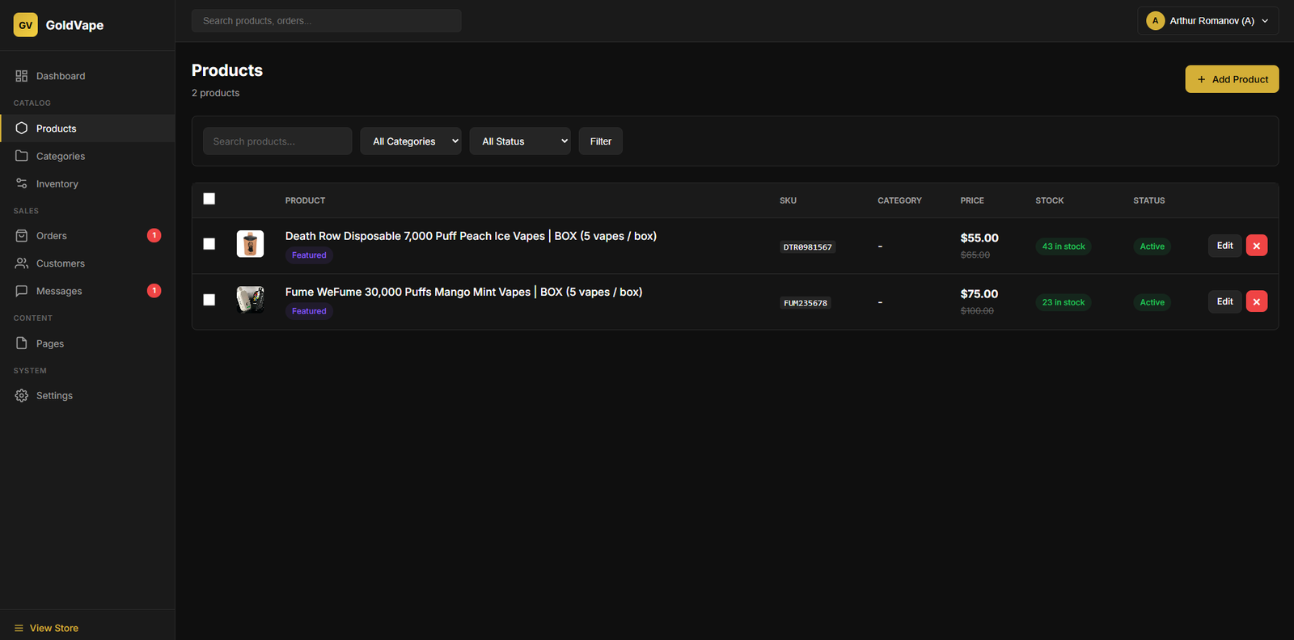Click the Filter button
Screen dimensions: 1294x640
[x=600, y=141]
